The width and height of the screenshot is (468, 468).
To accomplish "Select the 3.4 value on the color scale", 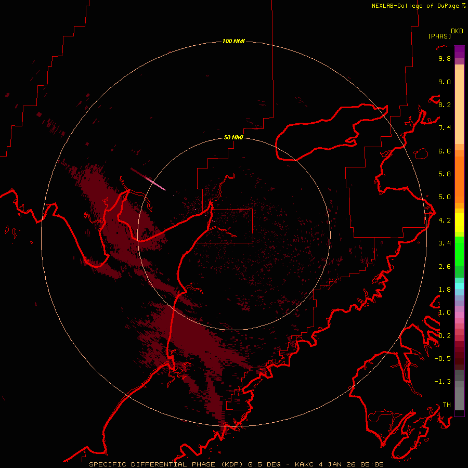I will click(x=445, y=243).
